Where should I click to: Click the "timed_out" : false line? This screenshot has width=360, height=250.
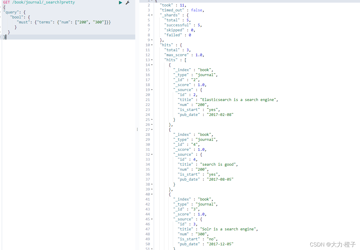[182, 10]
